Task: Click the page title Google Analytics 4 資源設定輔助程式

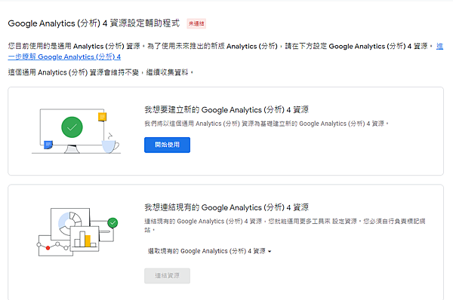Action: pyautogui.click(x=94, y=23)
